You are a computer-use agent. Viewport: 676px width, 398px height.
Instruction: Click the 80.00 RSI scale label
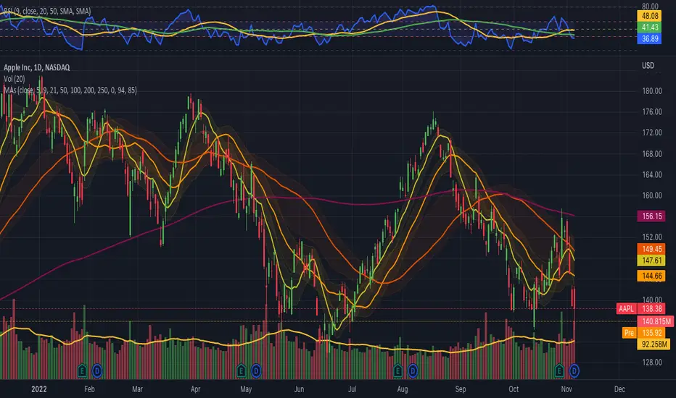point(650,7)
